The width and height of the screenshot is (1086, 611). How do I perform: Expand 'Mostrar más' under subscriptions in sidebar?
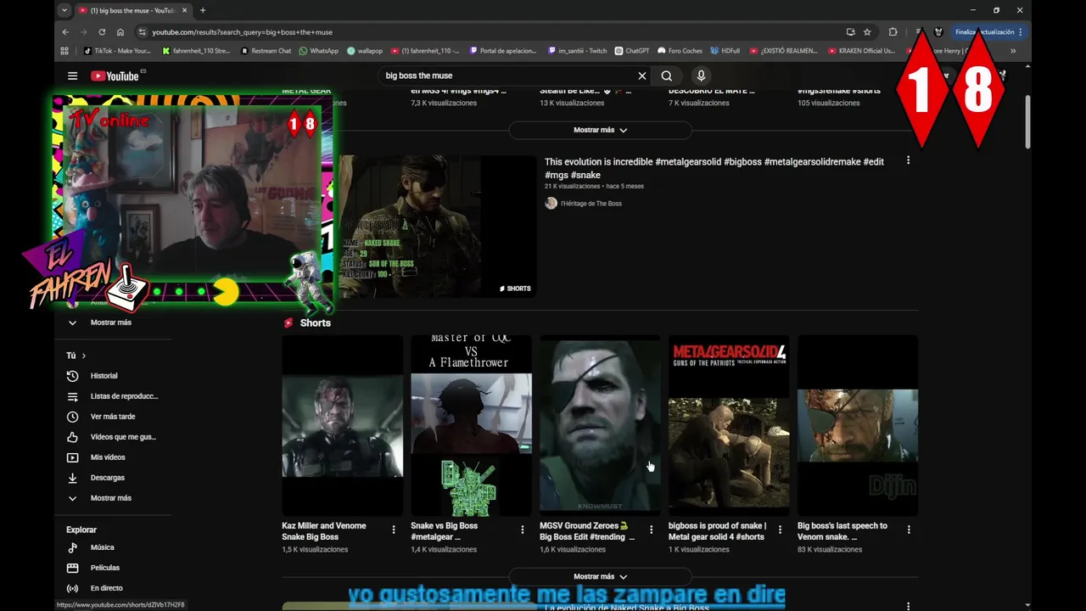(x=111, y=322)
